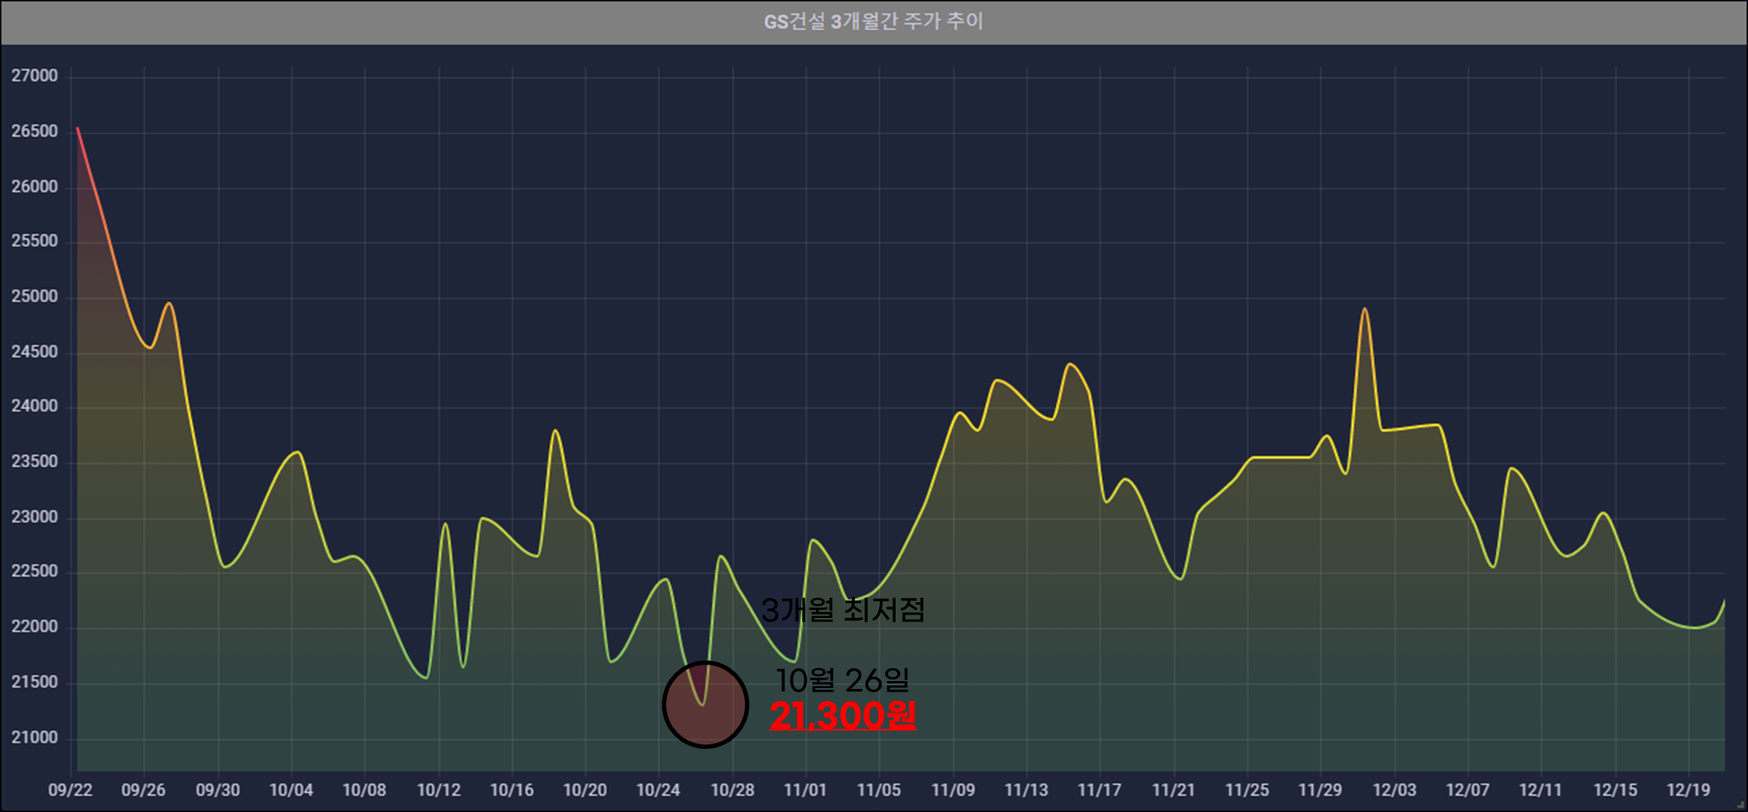The image size is (1748, 812).
Task: Click the 23000 y-axis label
Action: 35,517
